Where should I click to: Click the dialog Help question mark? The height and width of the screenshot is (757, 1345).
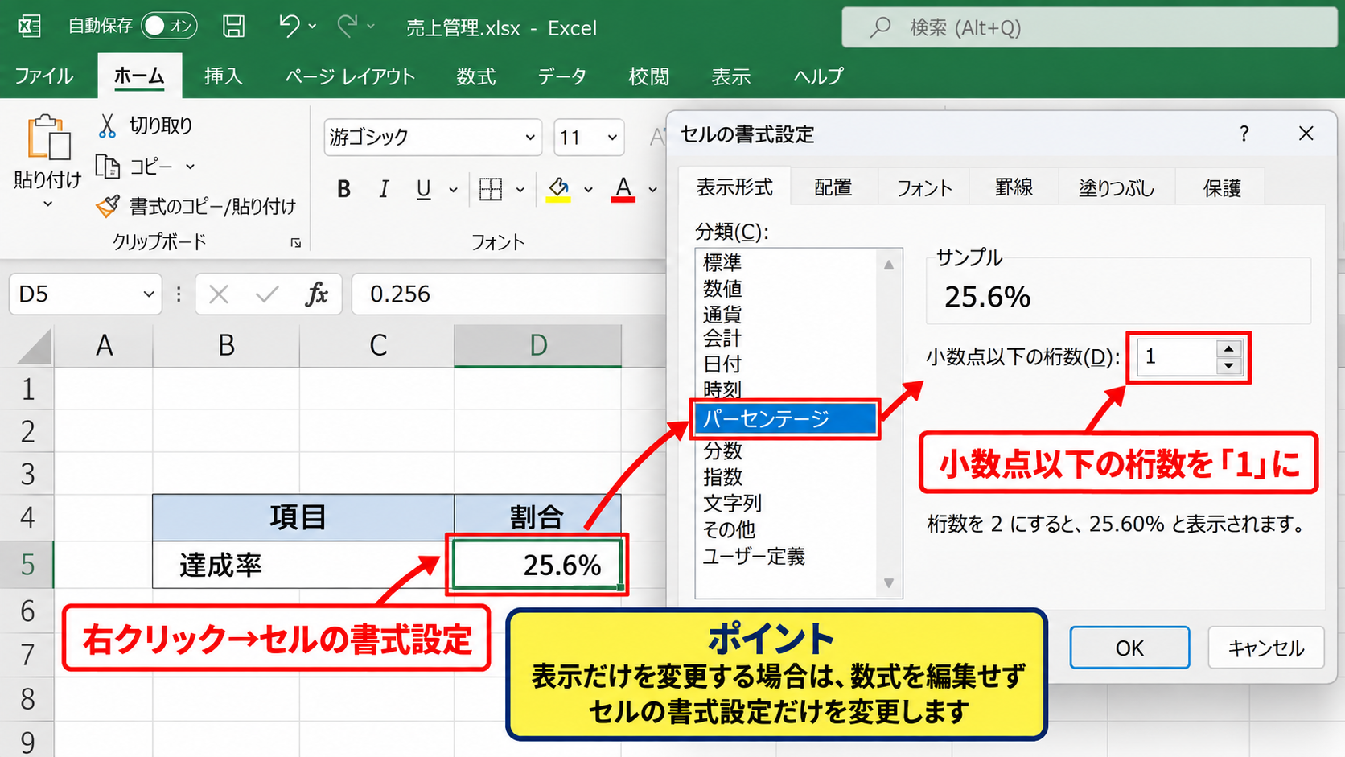click(1244, 134)
